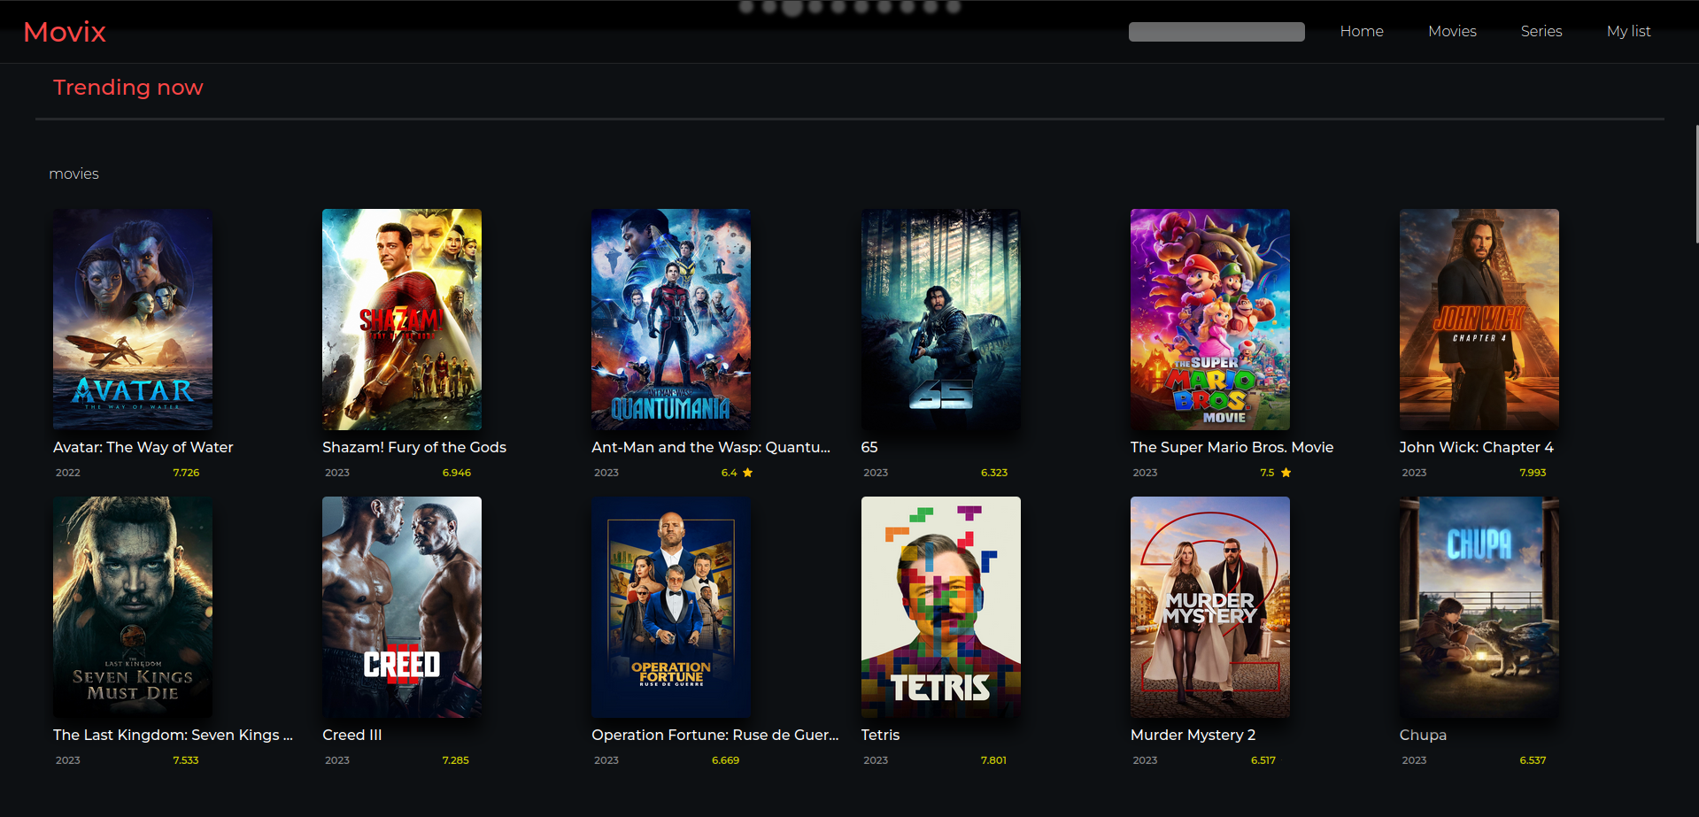Go to the Home page
Screen dimensions: 1699x817
click(x=1362, y=31)
